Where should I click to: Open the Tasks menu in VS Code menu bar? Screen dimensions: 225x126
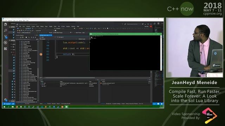click(x=24, y=21)
